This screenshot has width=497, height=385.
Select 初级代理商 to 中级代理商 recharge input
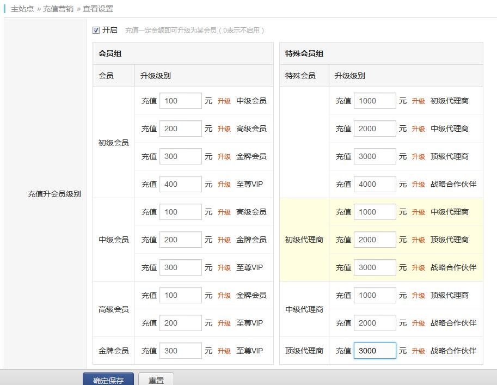[375, 212]
